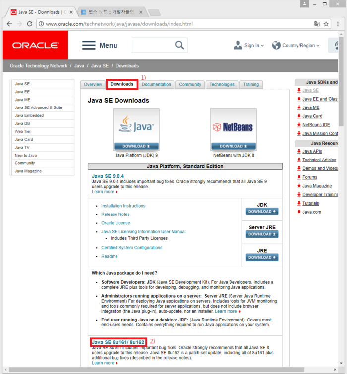Click the Country/Region globe icon
Viewport: 347px width, 374px height.
click(276, 45)
